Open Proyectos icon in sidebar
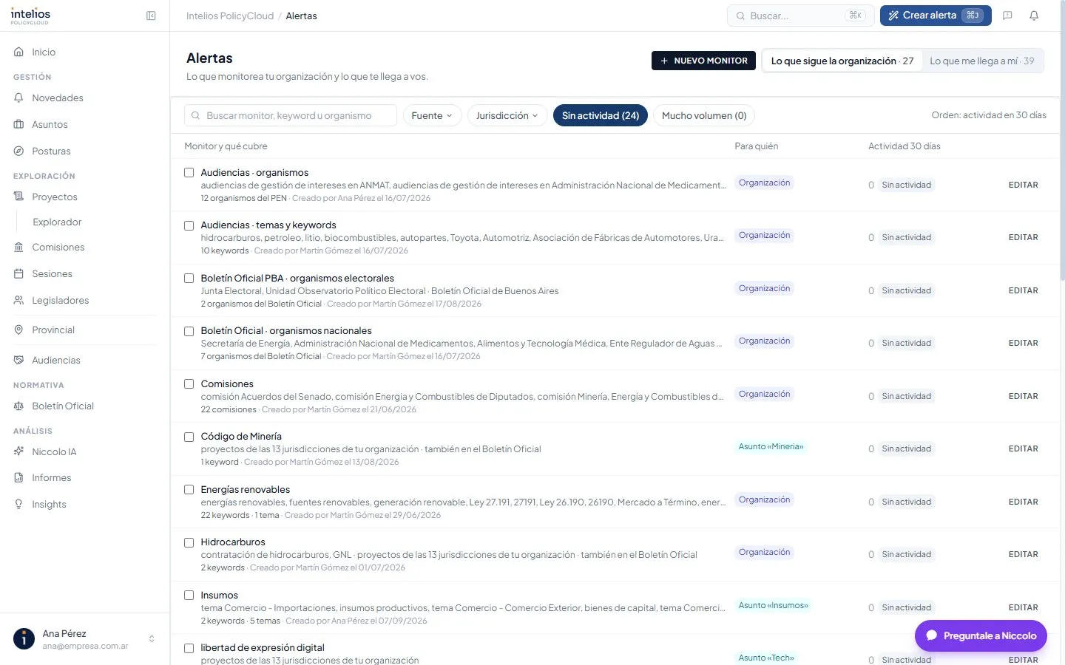 pos(19,197)
